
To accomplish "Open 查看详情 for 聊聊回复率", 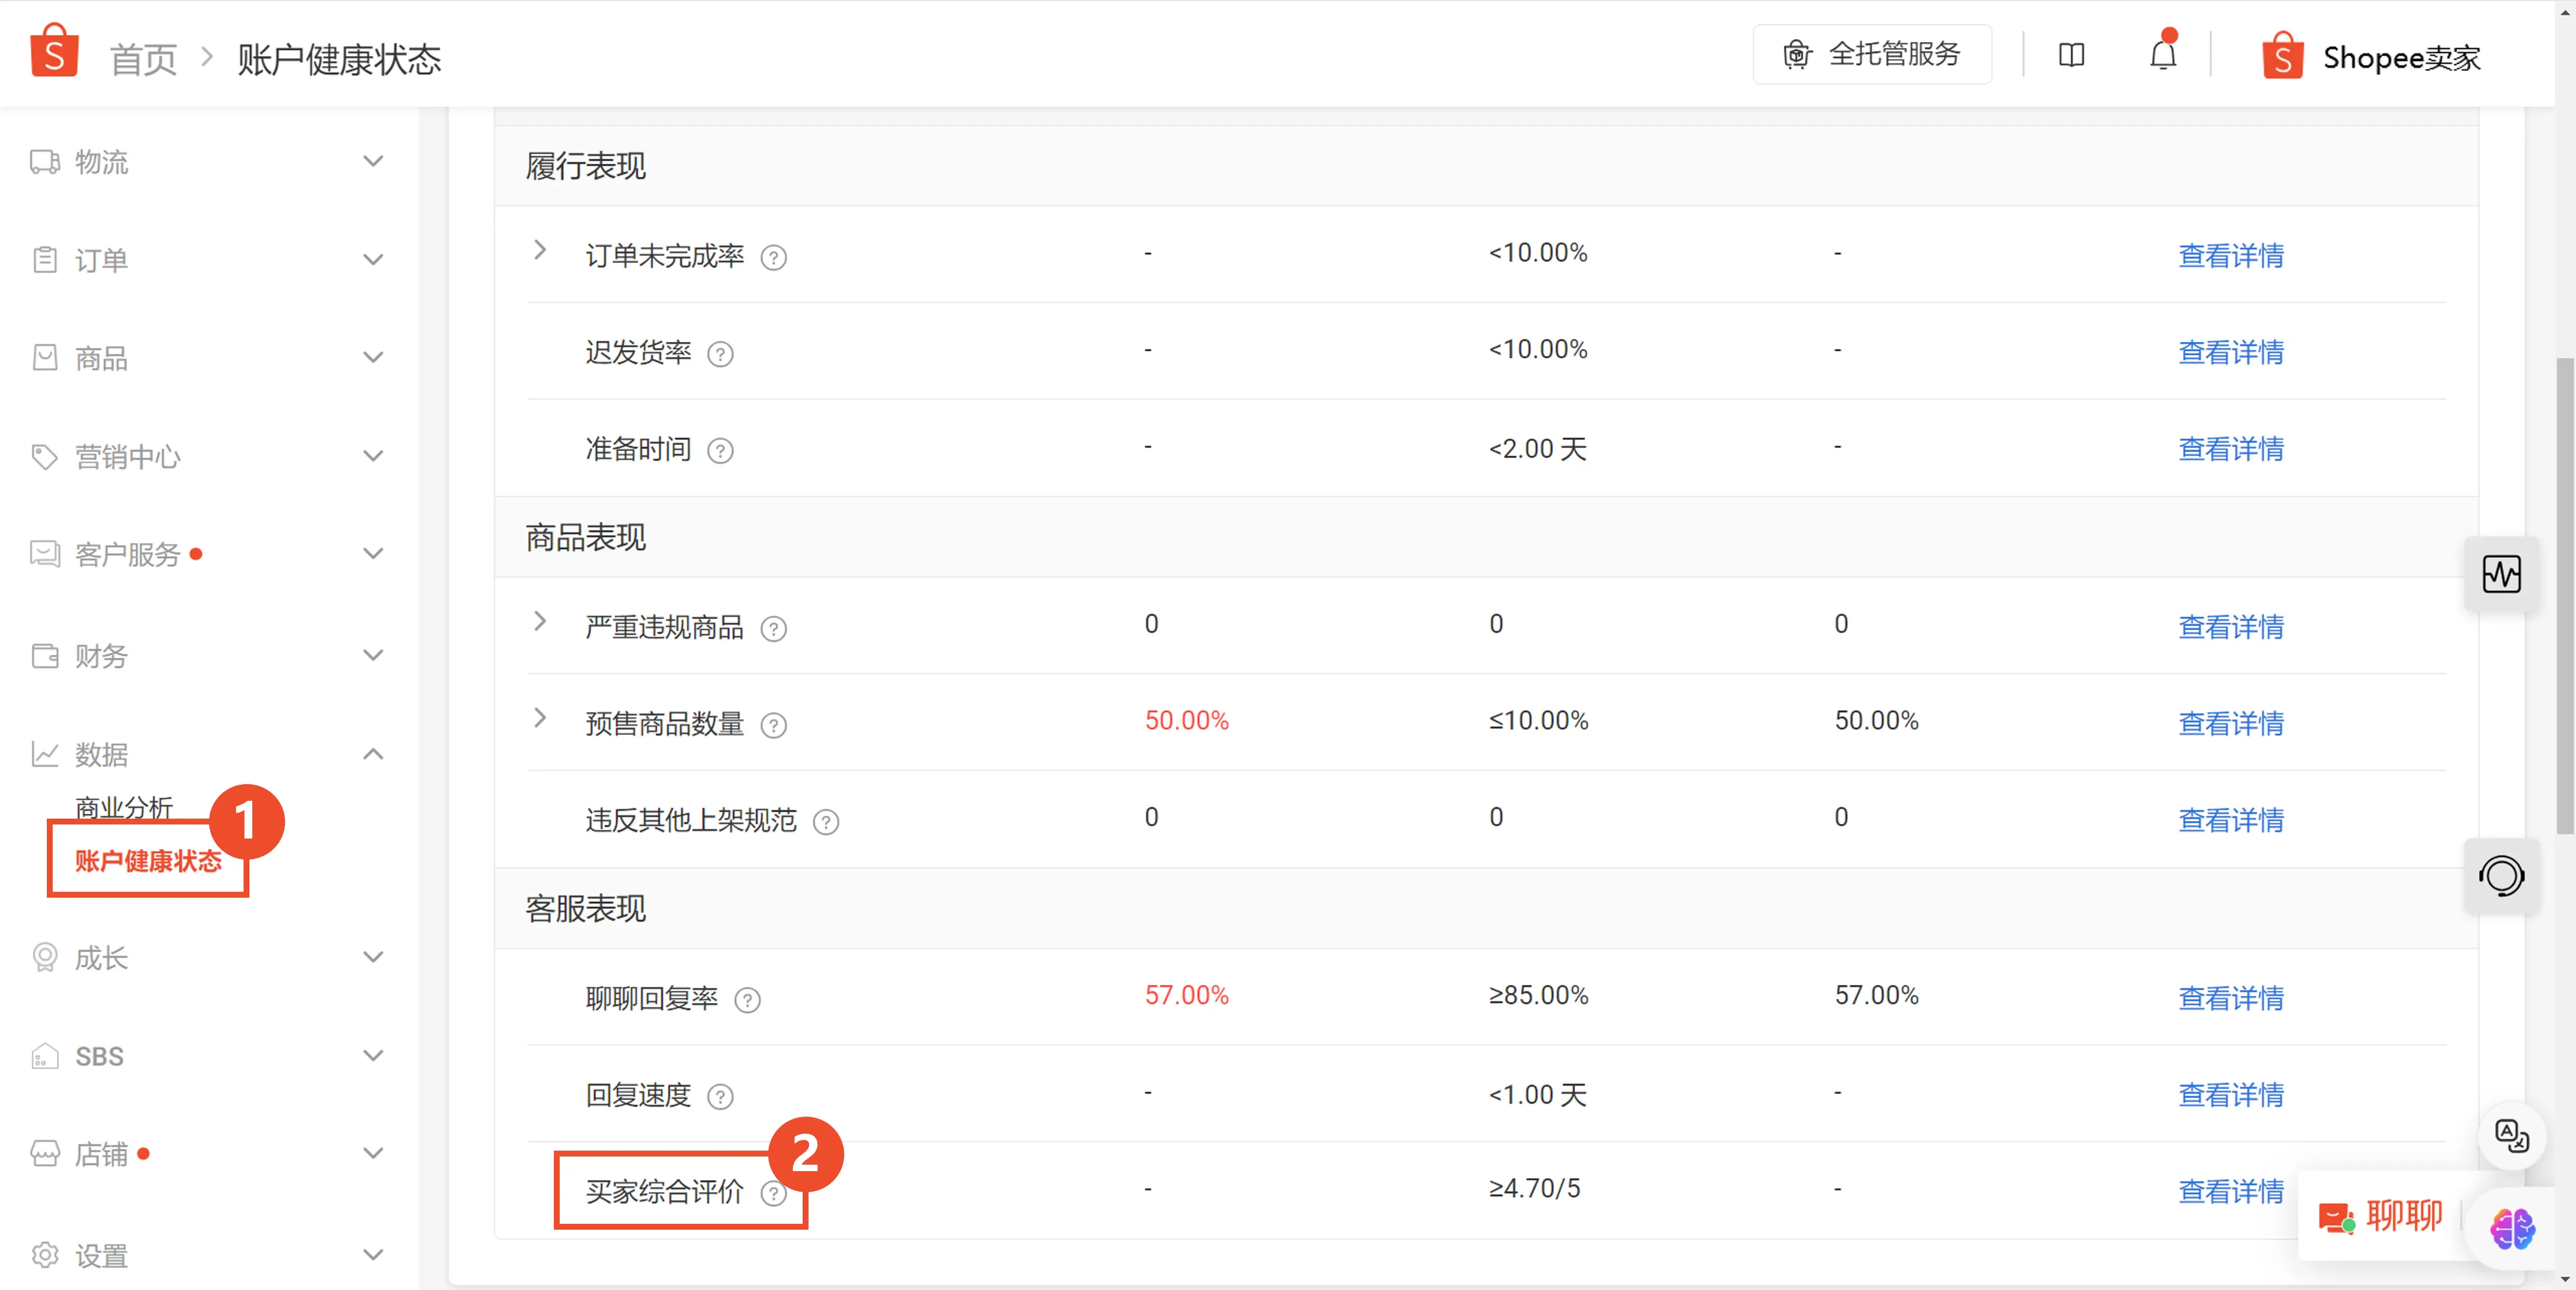I will coord(2231,998).
